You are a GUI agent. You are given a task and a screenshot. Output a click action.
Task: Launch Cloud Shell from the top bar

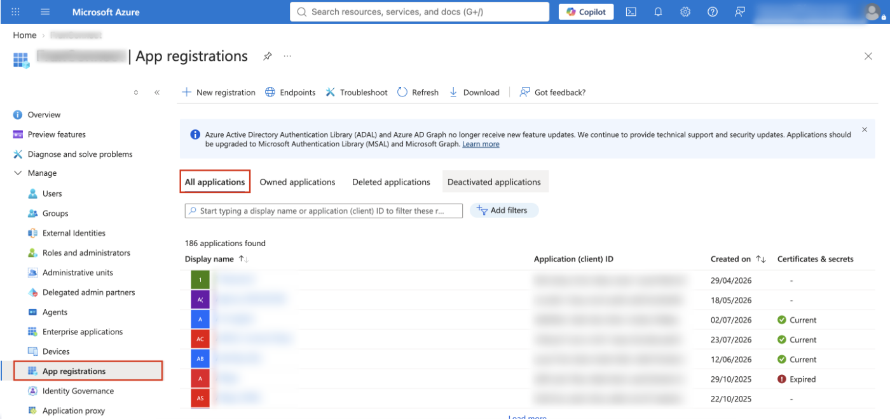point(631,12)
